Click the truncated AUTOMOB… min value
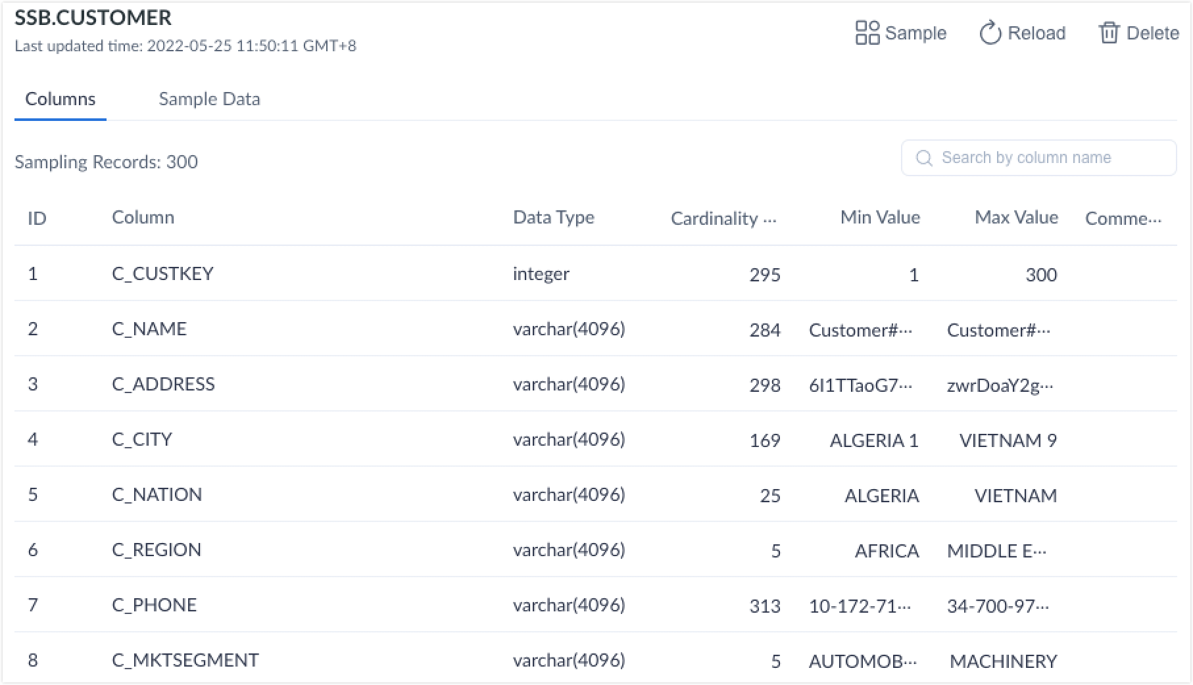Image resolution: width=1193 pixels, height=685 pixels. pyautogui.click(x=862, y=661)
